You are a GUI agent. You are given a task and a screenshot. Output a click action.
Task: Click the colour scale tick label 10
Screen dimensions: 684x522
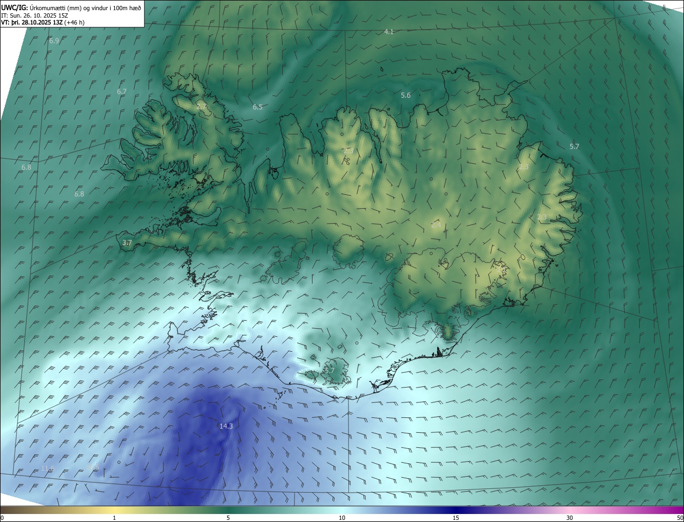tap(342, 518)
